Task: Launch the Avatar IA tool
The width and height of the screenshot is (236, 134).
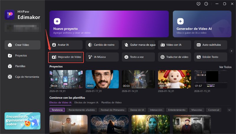Action: pyautogui.click(x=66, y=45)
